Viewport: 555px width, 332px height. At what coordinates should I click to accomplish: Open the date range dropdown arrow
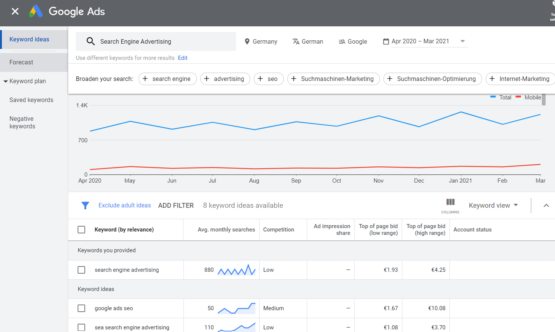pos(463,41)
